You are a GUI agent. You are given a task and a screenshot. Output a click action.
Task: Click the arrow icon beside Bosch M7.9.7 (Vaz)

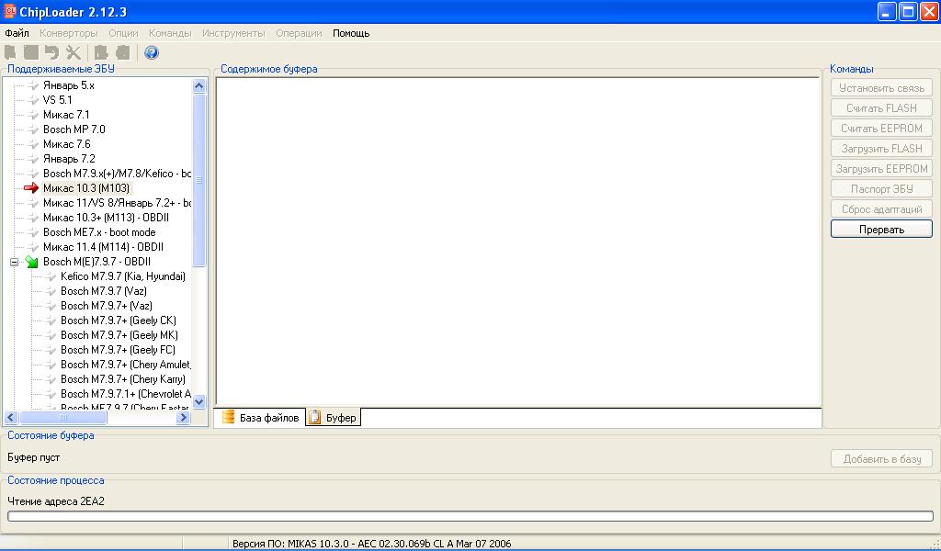click(x=51, y=291)
